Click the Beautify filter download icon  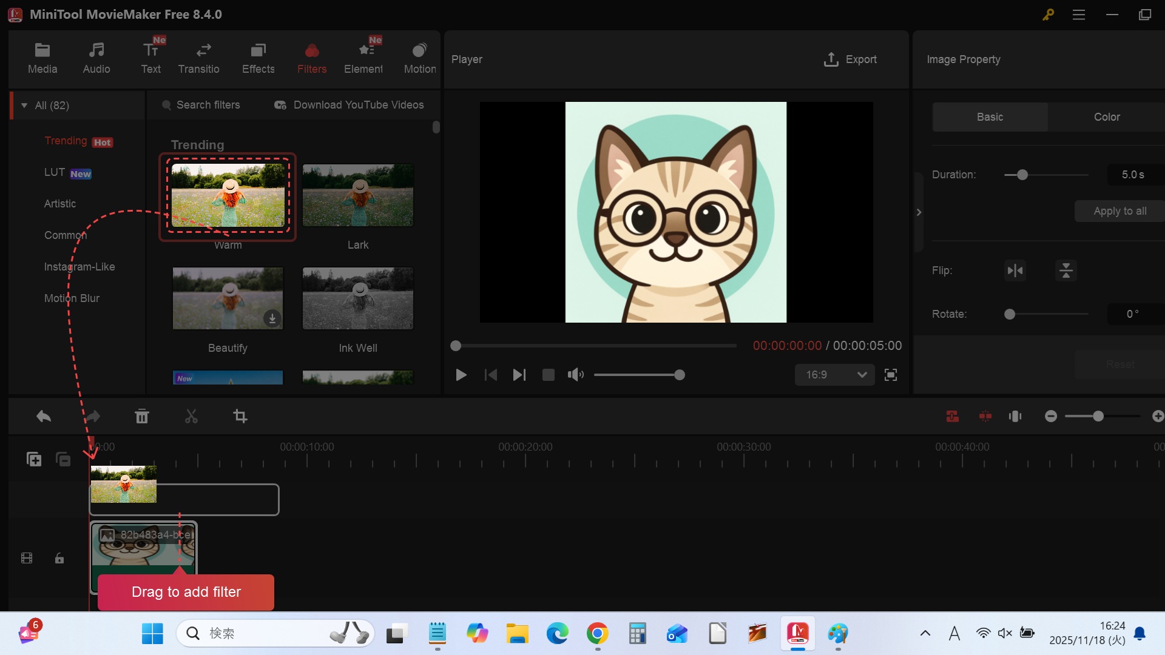(x=272, y=318)
